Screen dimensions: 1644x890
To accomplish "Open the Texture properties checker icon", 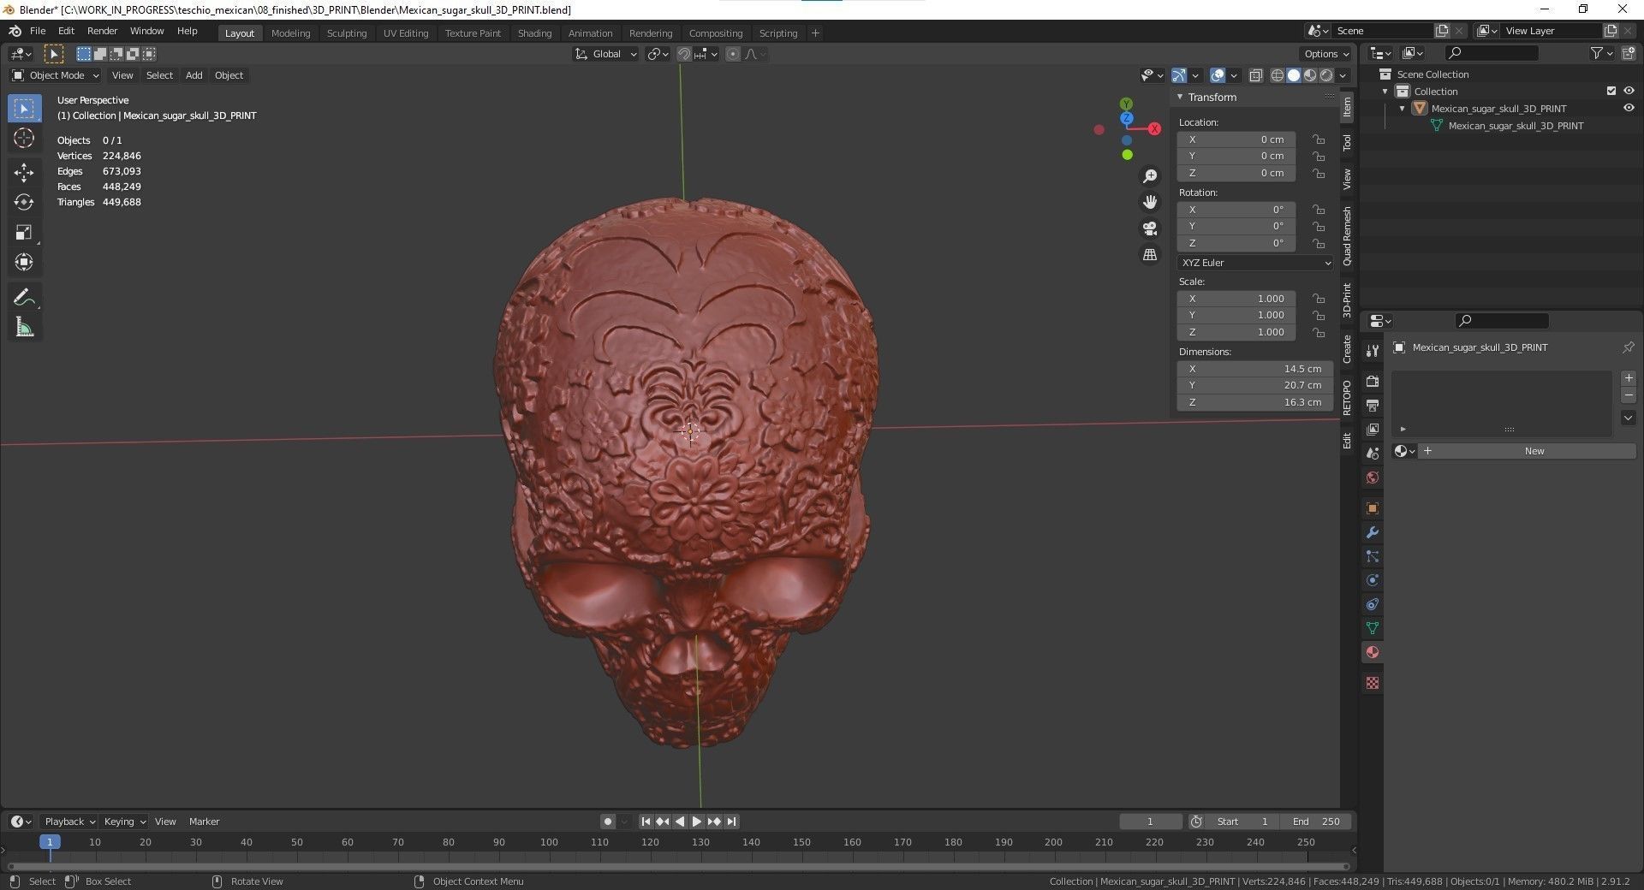I will coord(1373,683).
